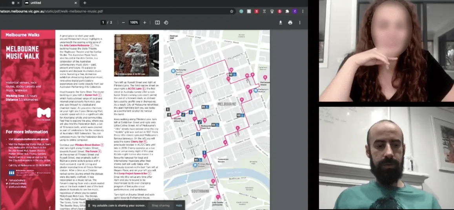Zoom out the PDF with minus button
This screenshot has width=454, height=210.
pos(124,22)
